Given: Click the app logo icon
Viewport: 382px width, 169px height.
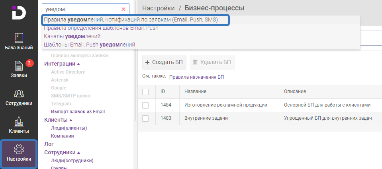Looking at the screenshot, I should (18, 12).
